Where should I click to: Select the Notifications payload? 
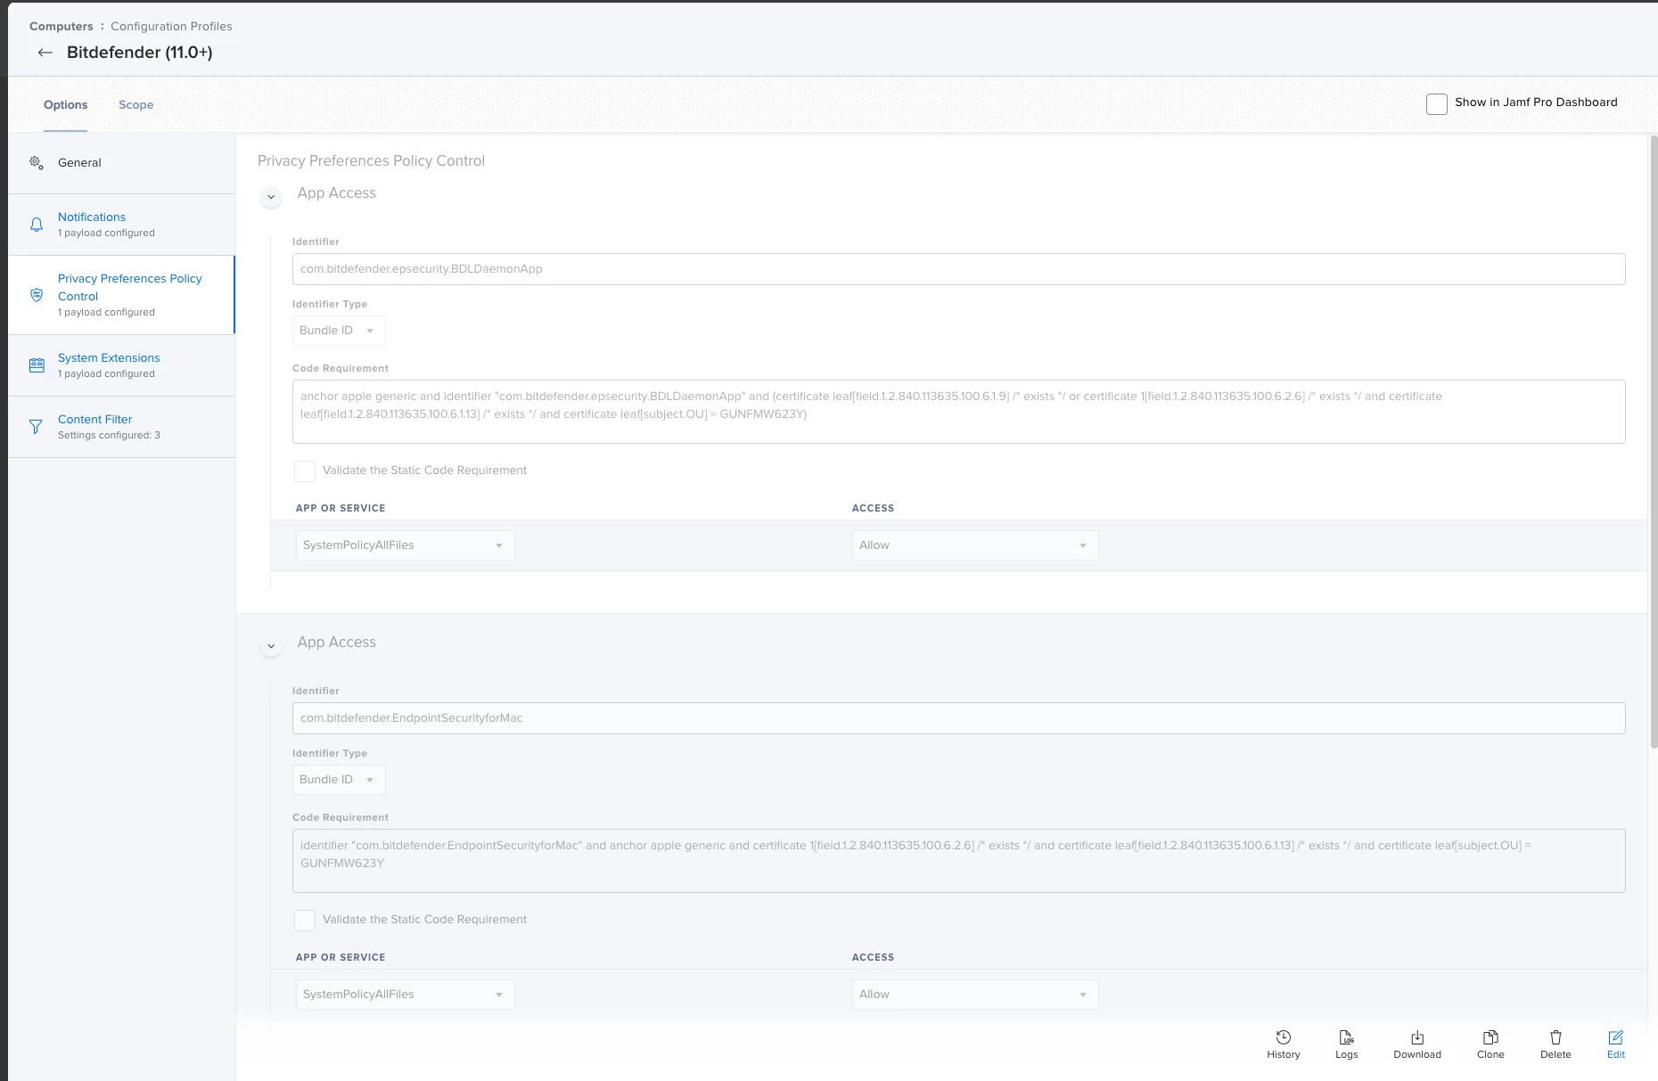tap(122, 225)
